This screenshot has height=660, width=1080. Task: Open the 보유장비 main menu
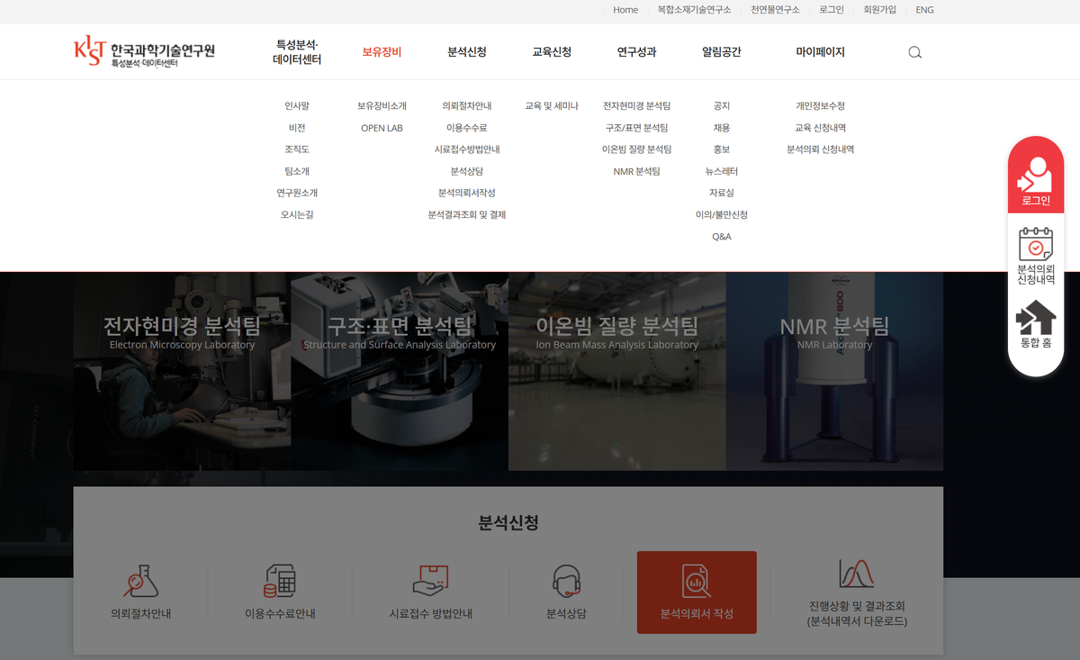coord(382,52)
